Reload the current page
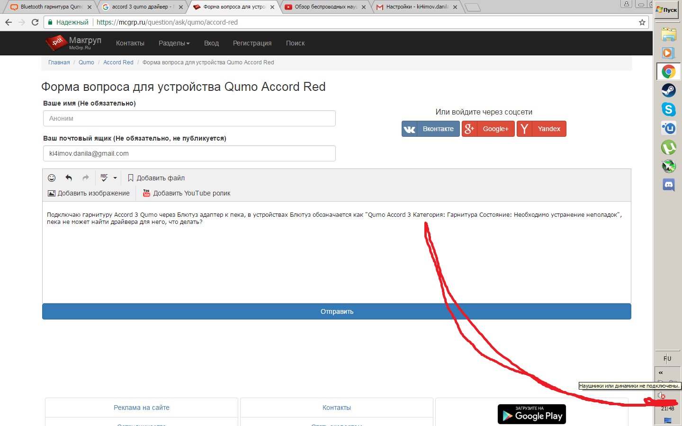This screenshot has width=682, height=426. [x=35, y=22]
